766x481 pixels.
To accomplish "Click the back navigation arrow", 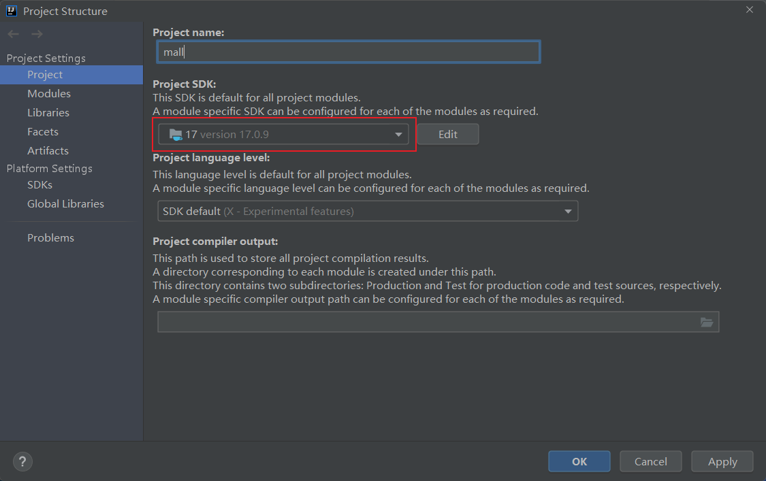I will 14,34.
